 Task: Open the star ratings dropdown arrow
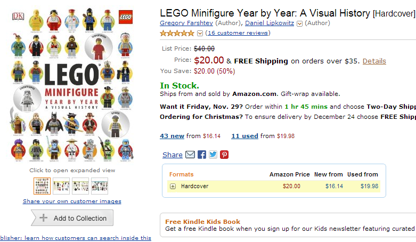[200, 33]
